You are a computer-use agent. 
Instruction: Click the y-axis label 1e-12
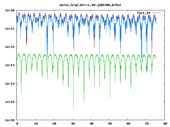pyautogui.click(x=10, y=47)
